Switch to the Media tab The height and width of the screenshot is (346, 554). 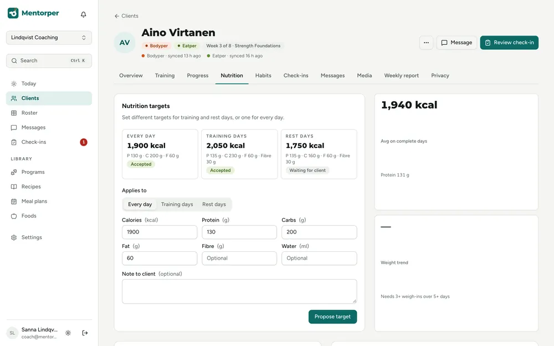pyautogui.click(x=365, y=75)
